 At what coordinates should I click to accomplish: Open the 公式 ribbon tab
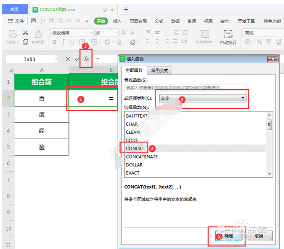click(159, 21)
